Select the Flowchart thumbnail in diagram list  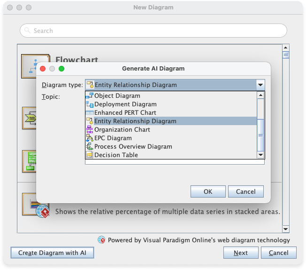[x=35, y=66]
